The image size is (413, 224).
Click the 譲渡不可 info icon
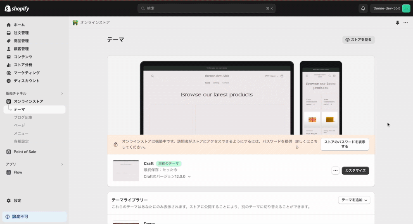click(7, 217)
